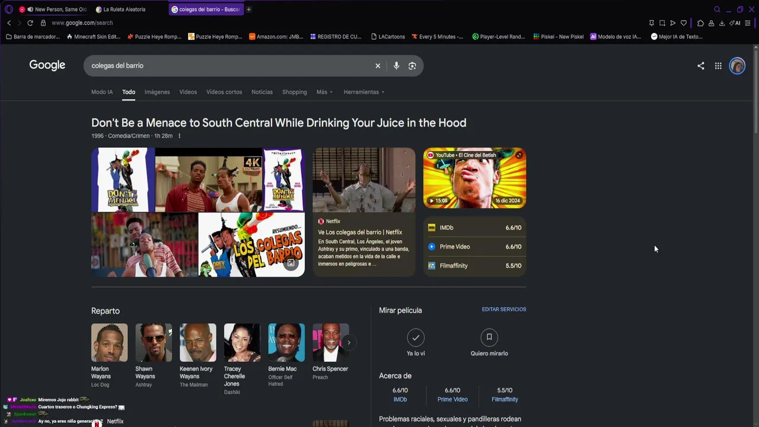Expand the Más search filters dropdown
759x427 pixels.
click(x=324, y=92)
